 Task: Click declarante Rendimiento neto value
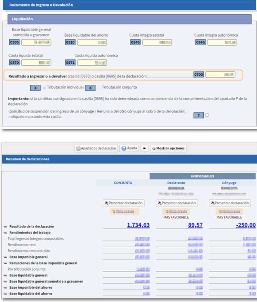[195, 245]
